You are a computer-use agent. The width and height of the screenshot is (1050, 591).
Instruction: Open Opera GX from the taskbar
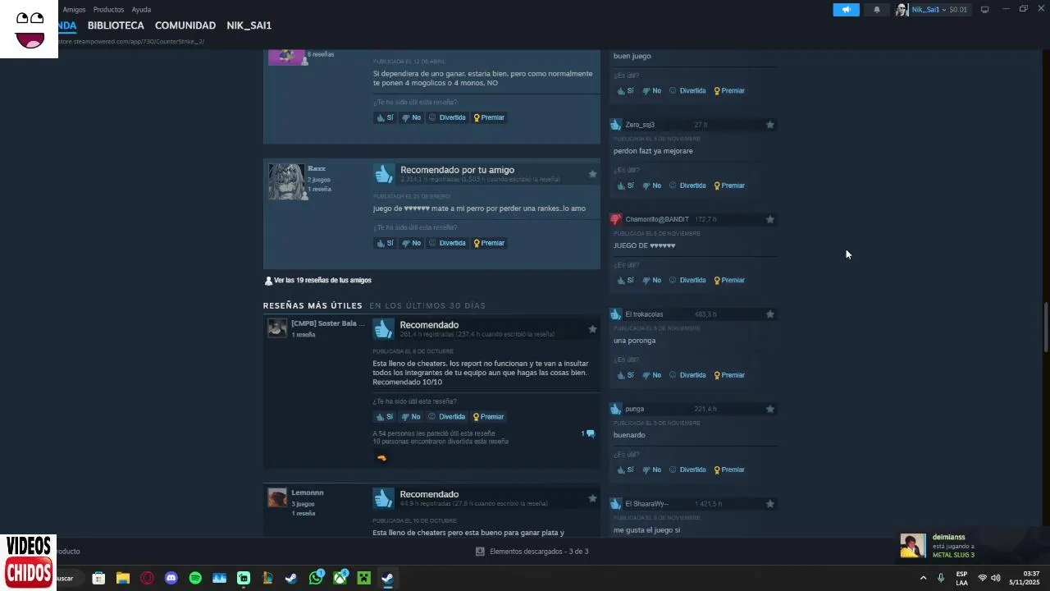click(x=147, y=578)
